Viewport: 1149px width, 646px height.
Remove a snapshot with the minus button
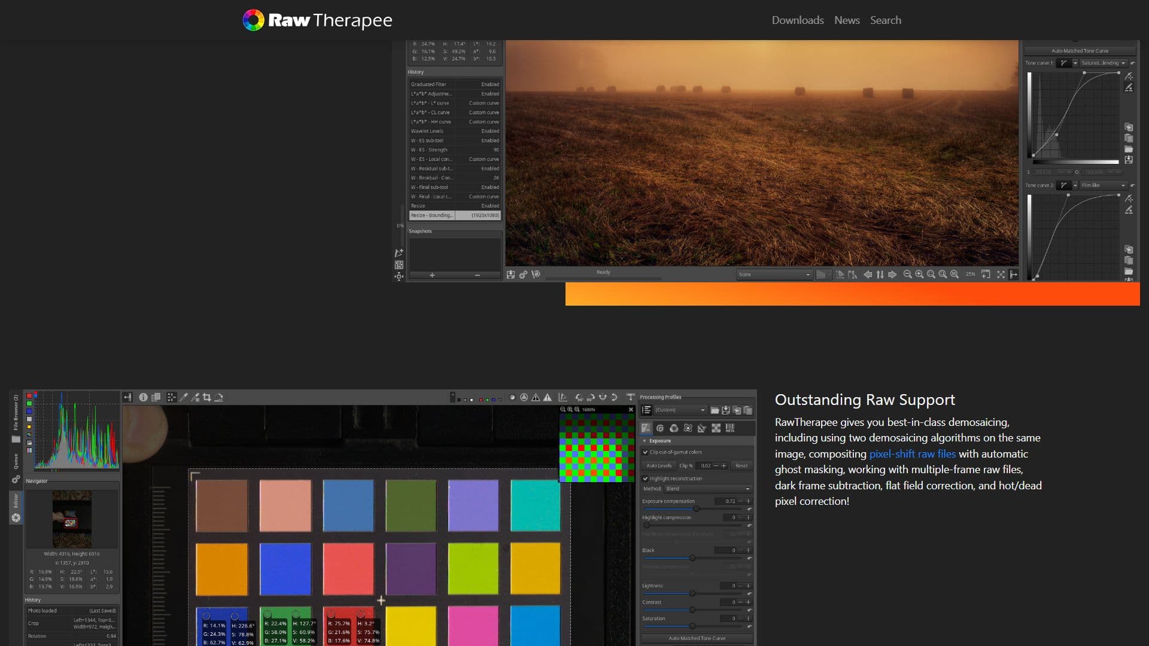click(x=477, y=275)
